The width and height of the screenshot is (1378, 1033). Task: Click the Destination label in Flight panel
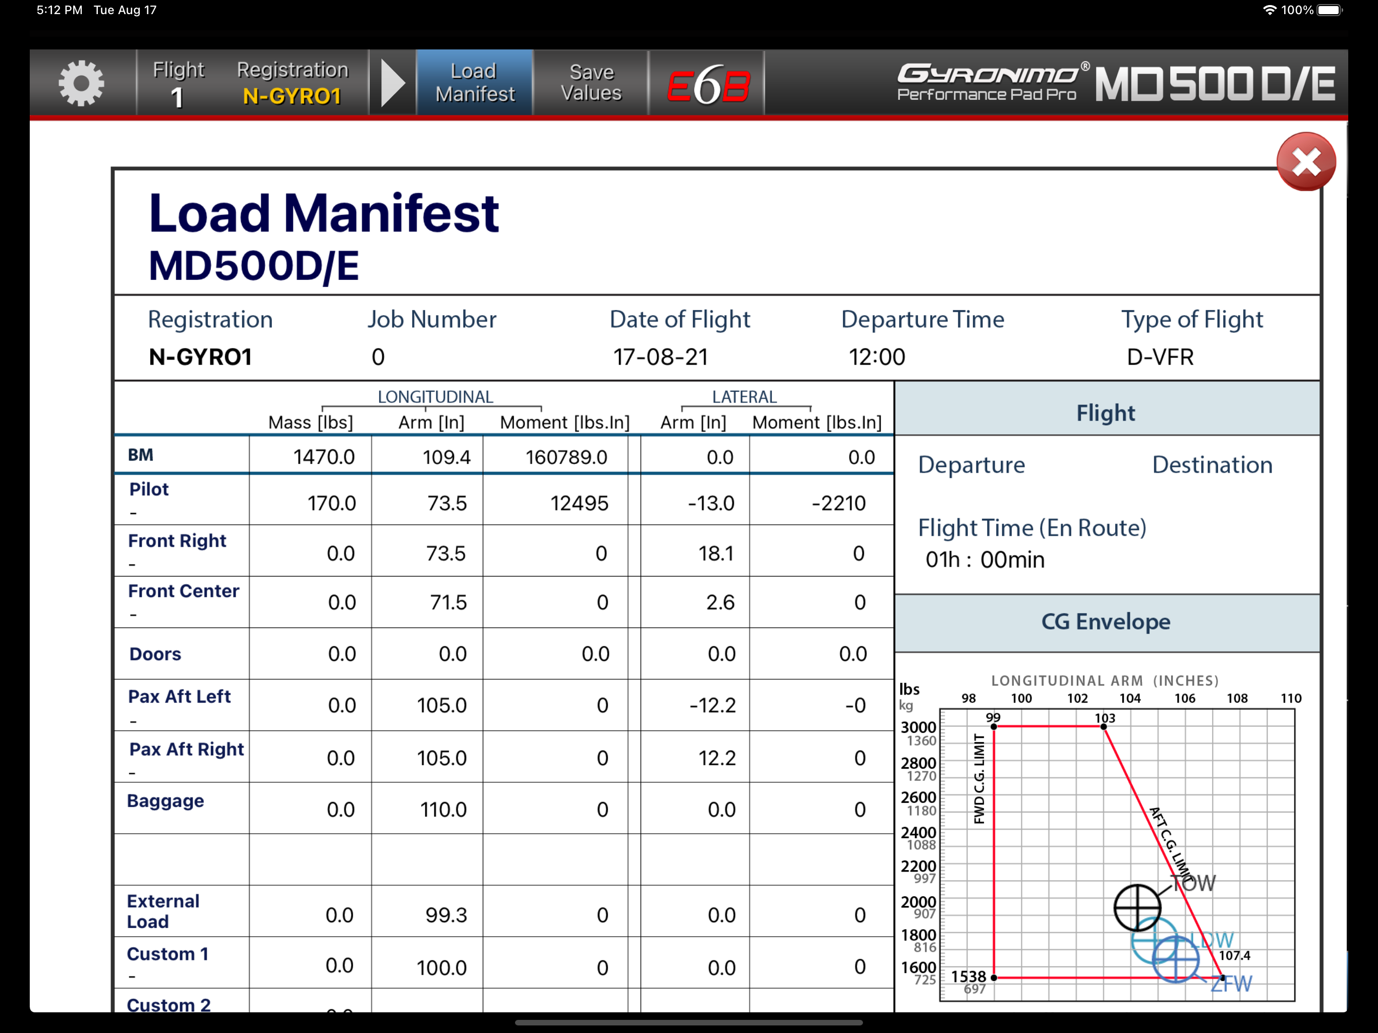pos(1212,465)
